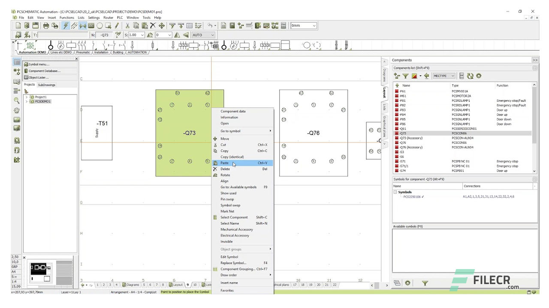Click the Snap magnet icon in left sidebar
Viewport: 549px width, 308px height.
pos(17,140)
